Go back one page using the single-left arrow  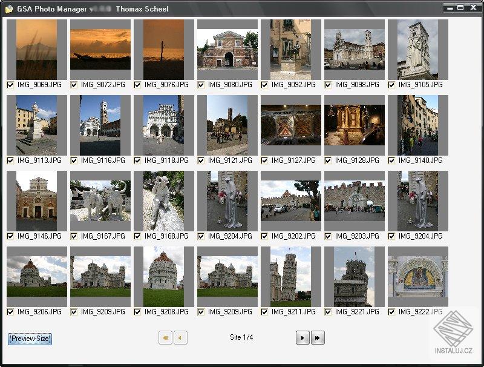[180, 338]
